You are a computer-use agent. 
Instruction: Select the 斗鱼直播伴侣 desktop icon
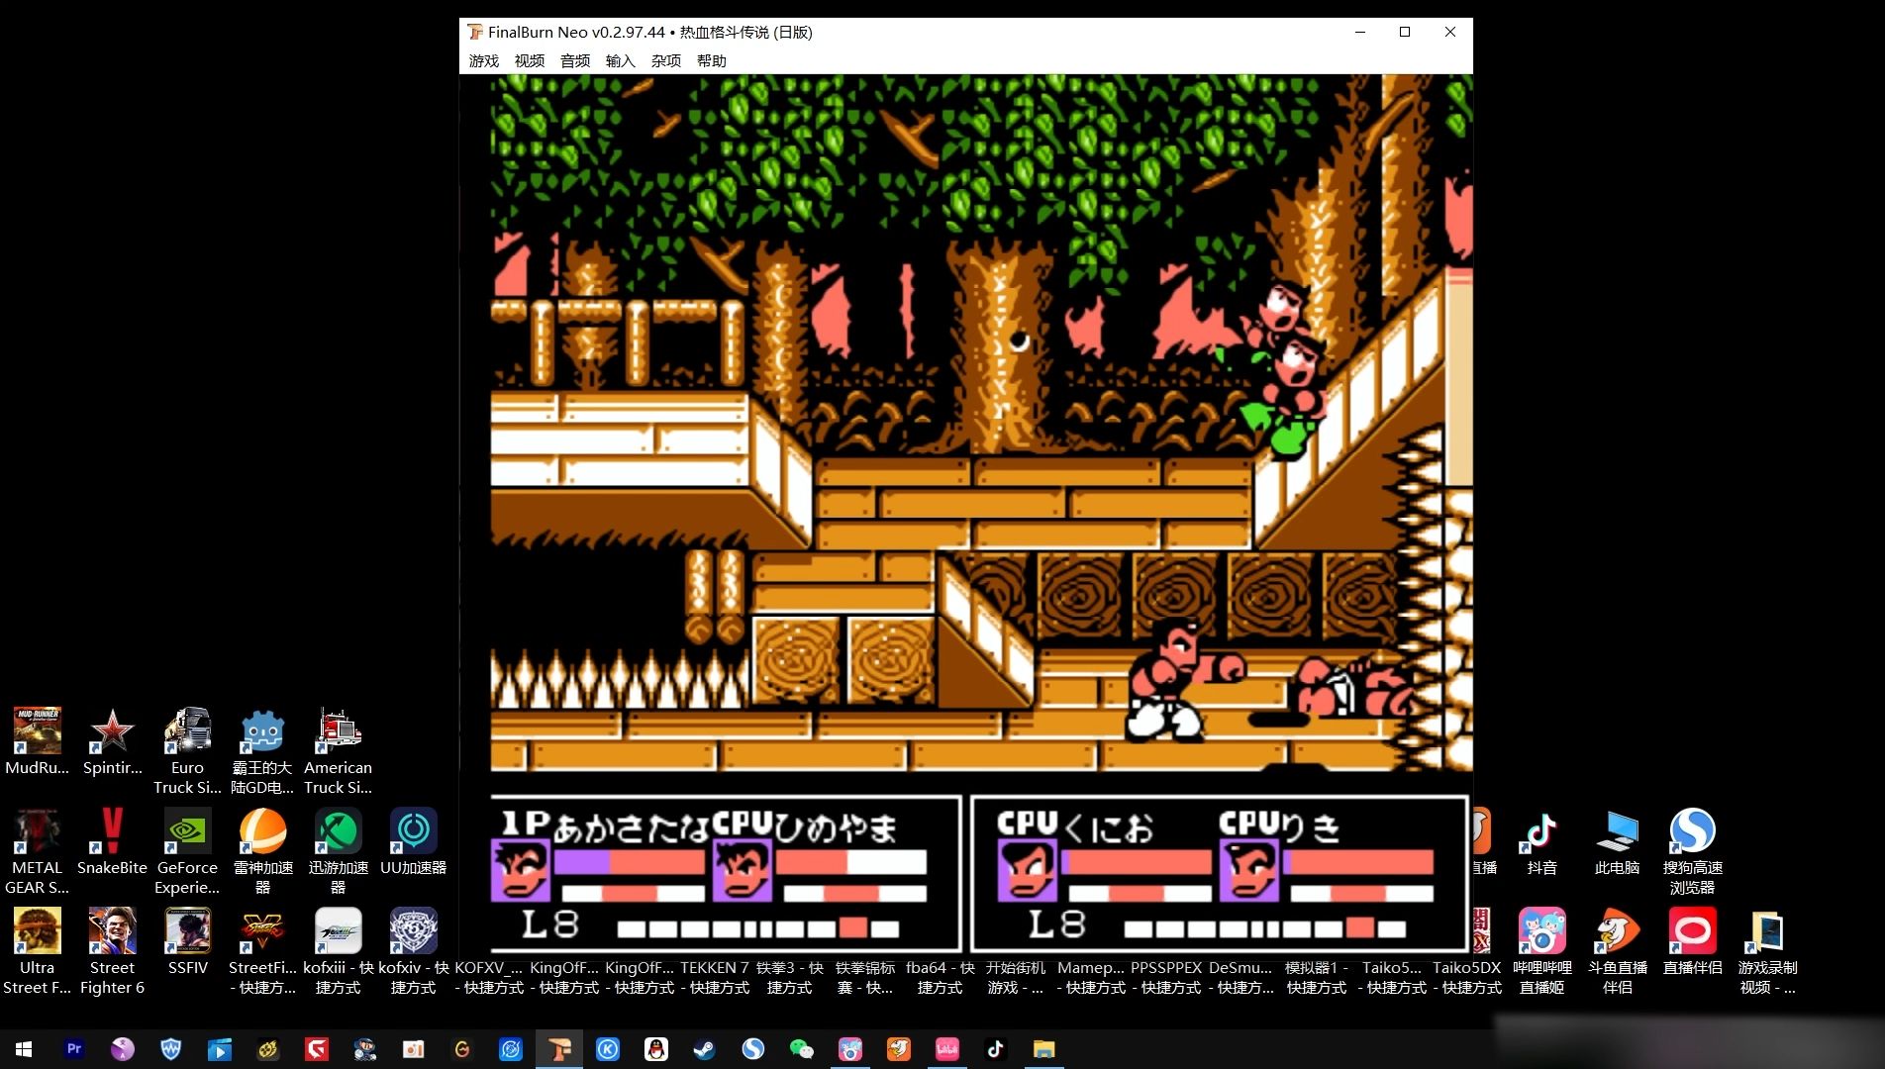click(x=1617, y=950)
